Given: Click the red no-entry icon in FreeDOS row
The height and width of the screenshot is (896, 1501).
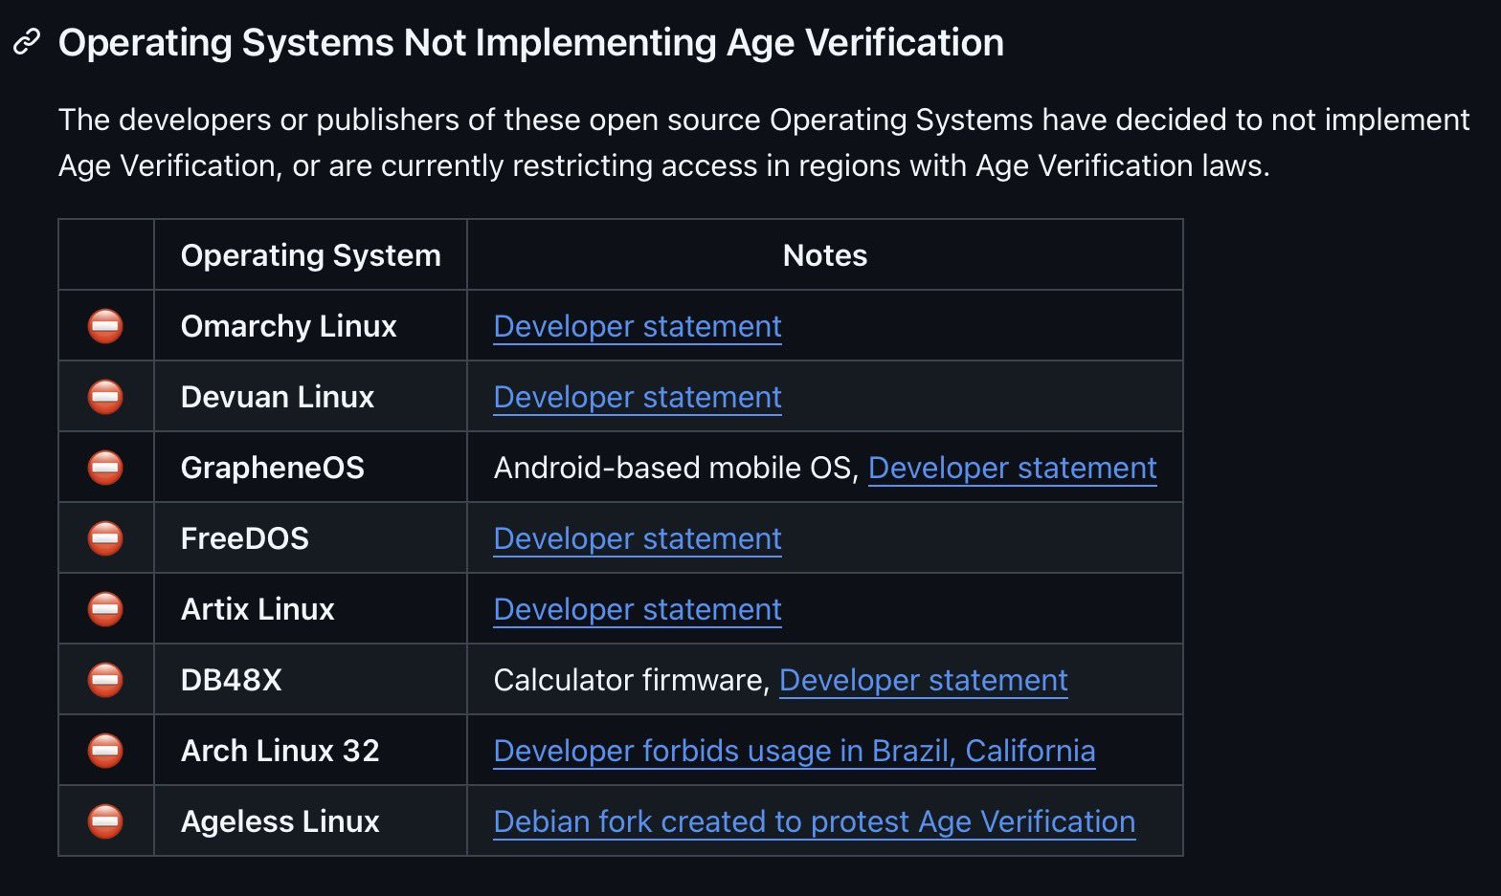Looking at the screenshot, I should (x=105, y=538).
